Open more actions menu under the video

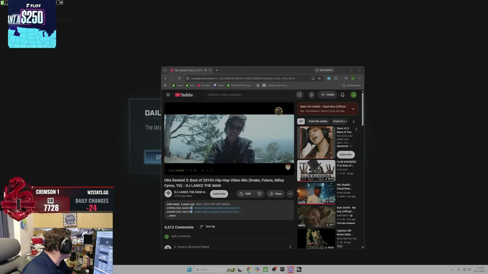point(290,194)
